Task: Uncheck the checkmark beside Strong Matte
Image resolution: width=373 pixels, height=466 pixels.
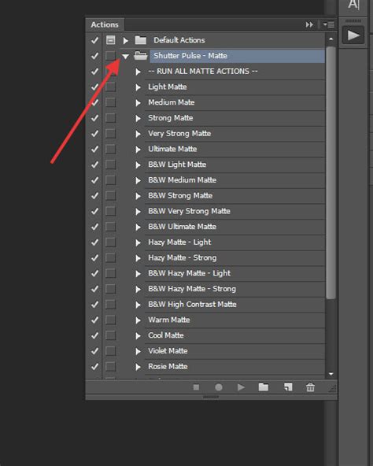Action: (94, 118)
